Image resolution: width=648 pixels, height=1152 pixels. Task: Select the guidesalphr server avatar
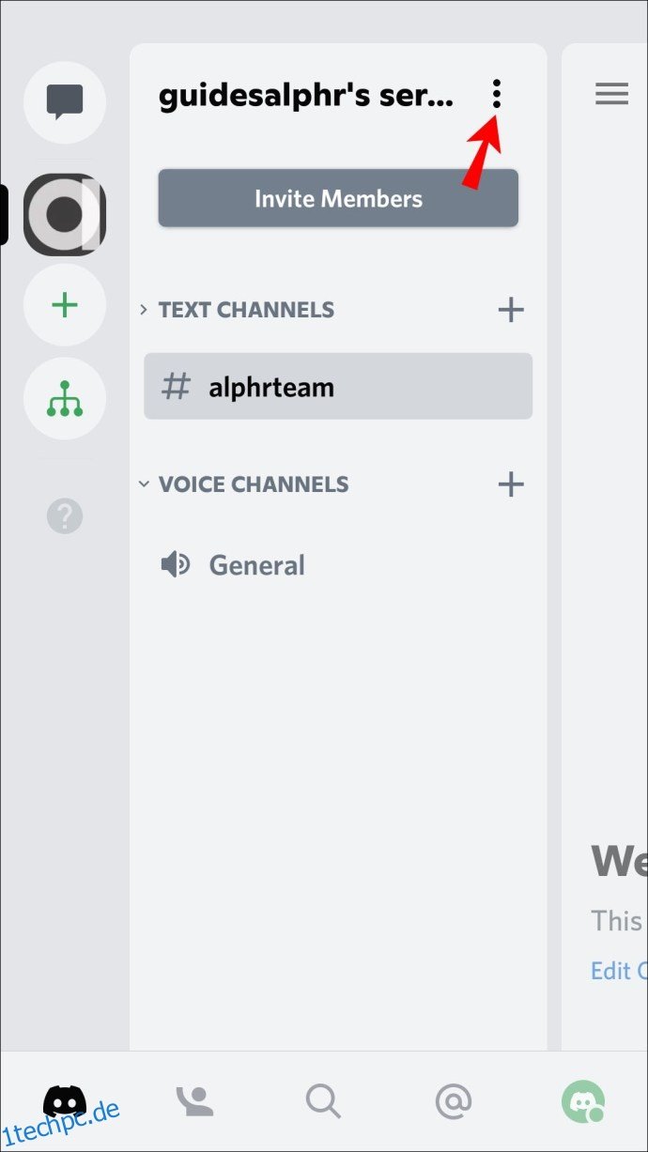[65, 215]
